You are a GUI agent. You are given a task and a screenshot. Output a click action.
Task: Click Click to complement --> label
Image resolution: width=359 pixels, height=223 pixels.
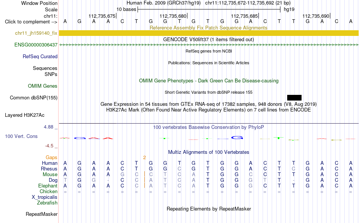coord(31,22)
